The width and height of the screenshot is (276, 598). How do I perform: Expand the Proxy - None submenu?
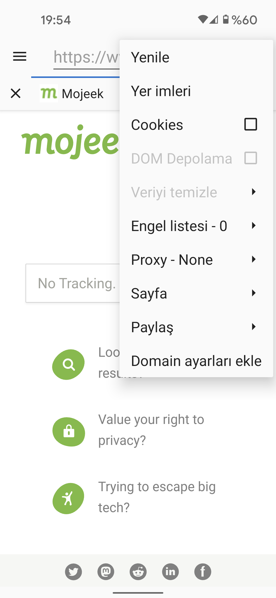[x=196, y=260]
